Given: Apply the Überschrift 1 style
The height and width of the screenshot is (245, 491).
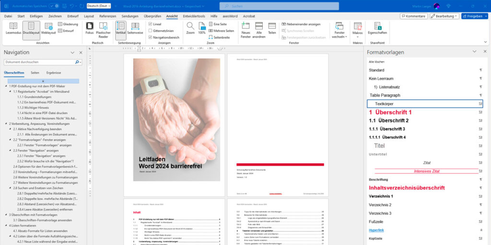Looking at the screenshot, I should [x=425, y=112].
